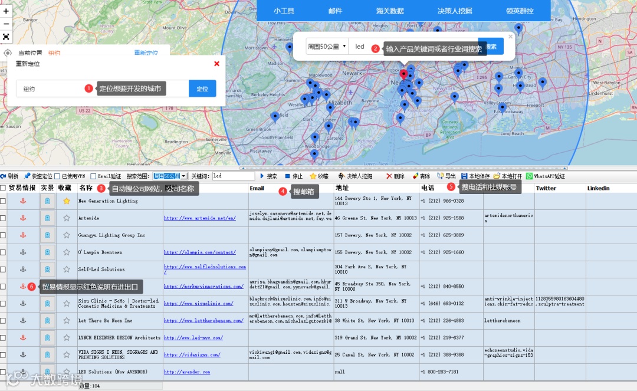
Task: Open the olampia.com contact link
Action: [x=200, y=252]
